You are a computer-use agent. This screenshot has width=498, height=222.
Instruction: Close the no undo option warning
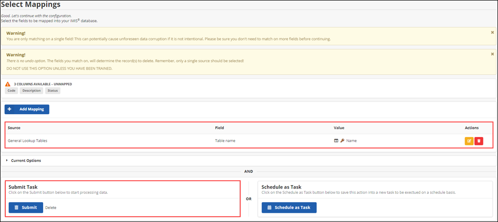point(492,54)
